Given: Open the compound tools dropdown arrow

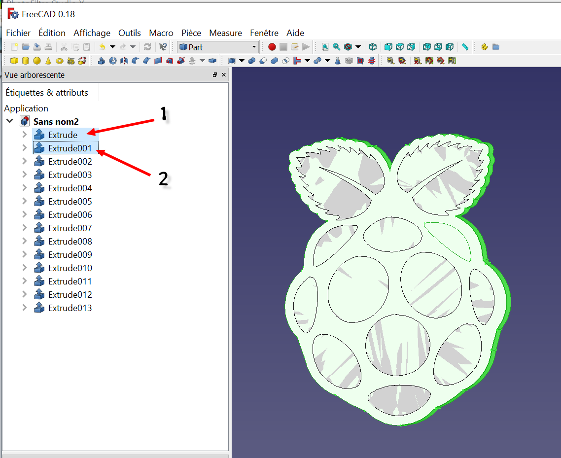Looking at the screenshot, I should pyautogui.click(x=242, y=61).
